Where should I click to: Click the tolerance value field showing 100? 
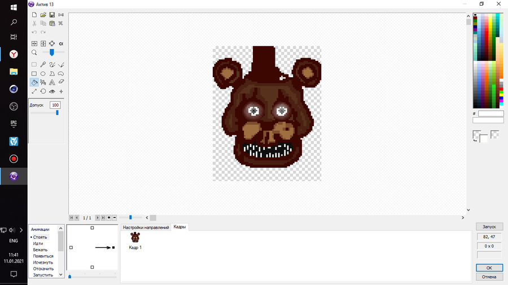tap(55, 105)
